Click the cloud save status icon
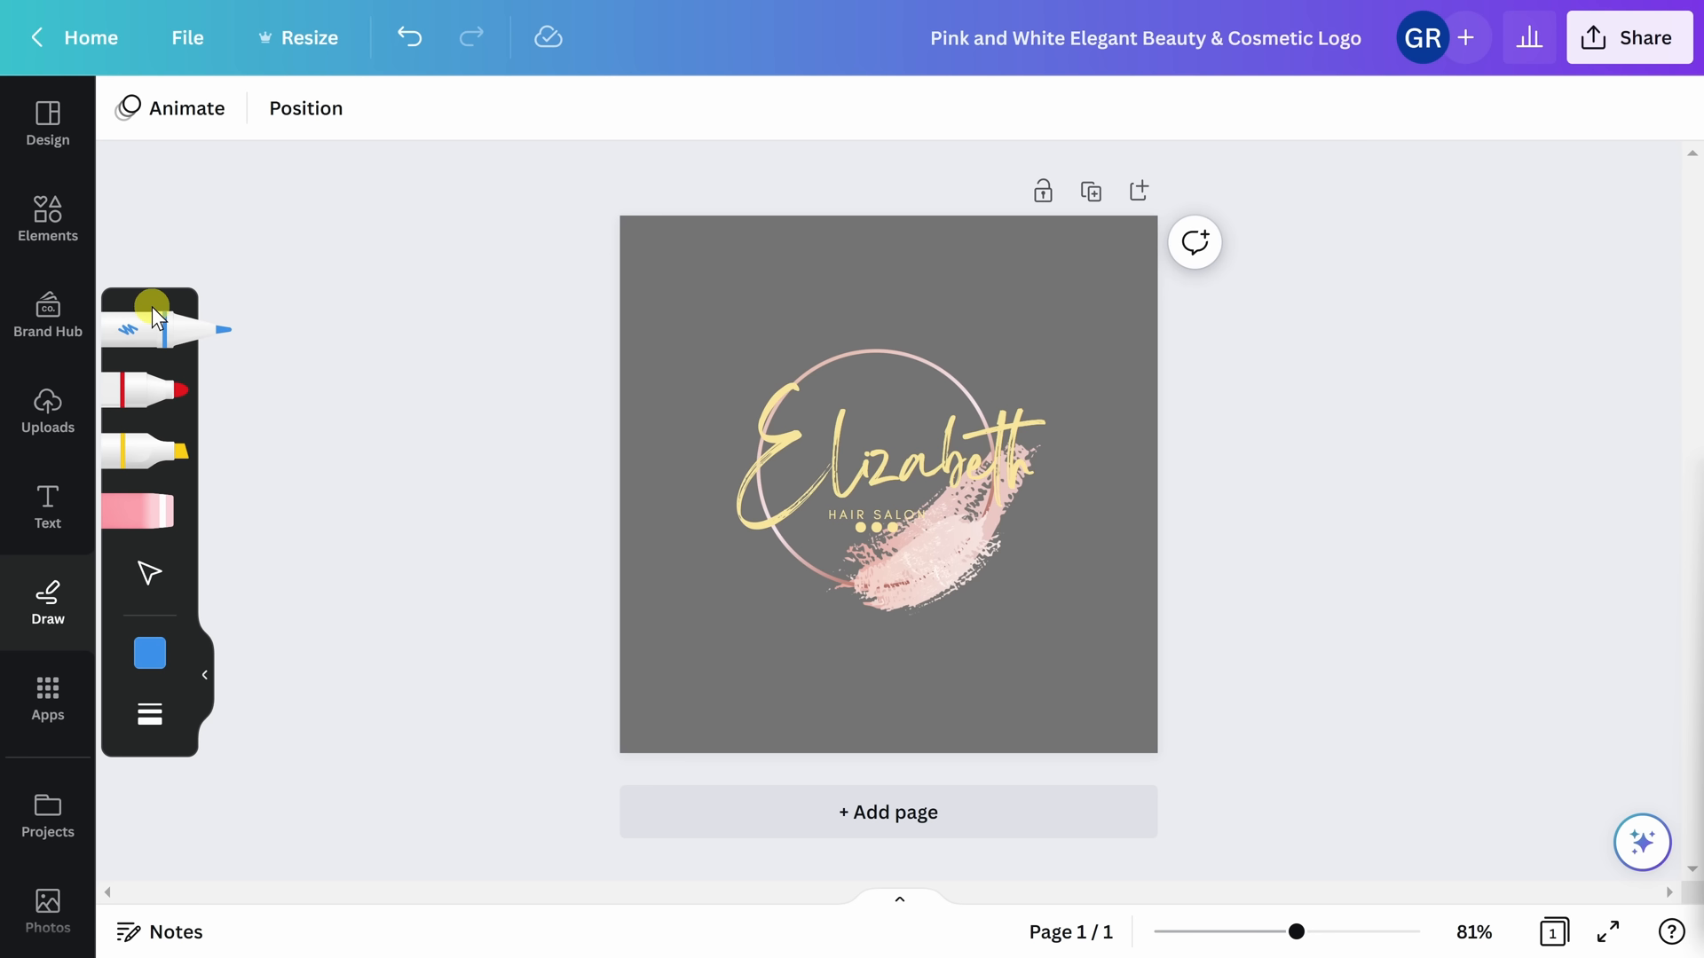This screenshot has height=958, width=1704. (547, 37)
